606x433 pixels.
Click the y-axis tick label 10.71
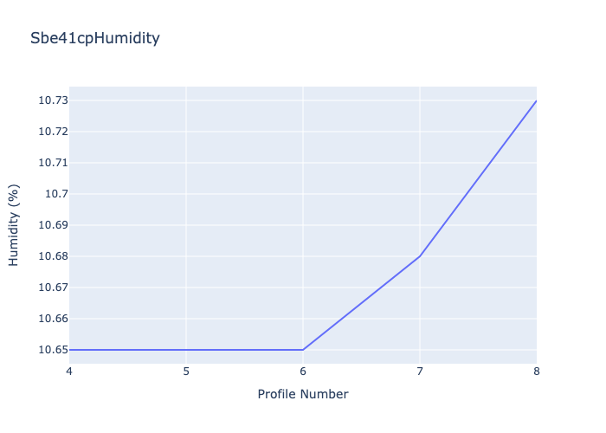[x=53, y=163]
